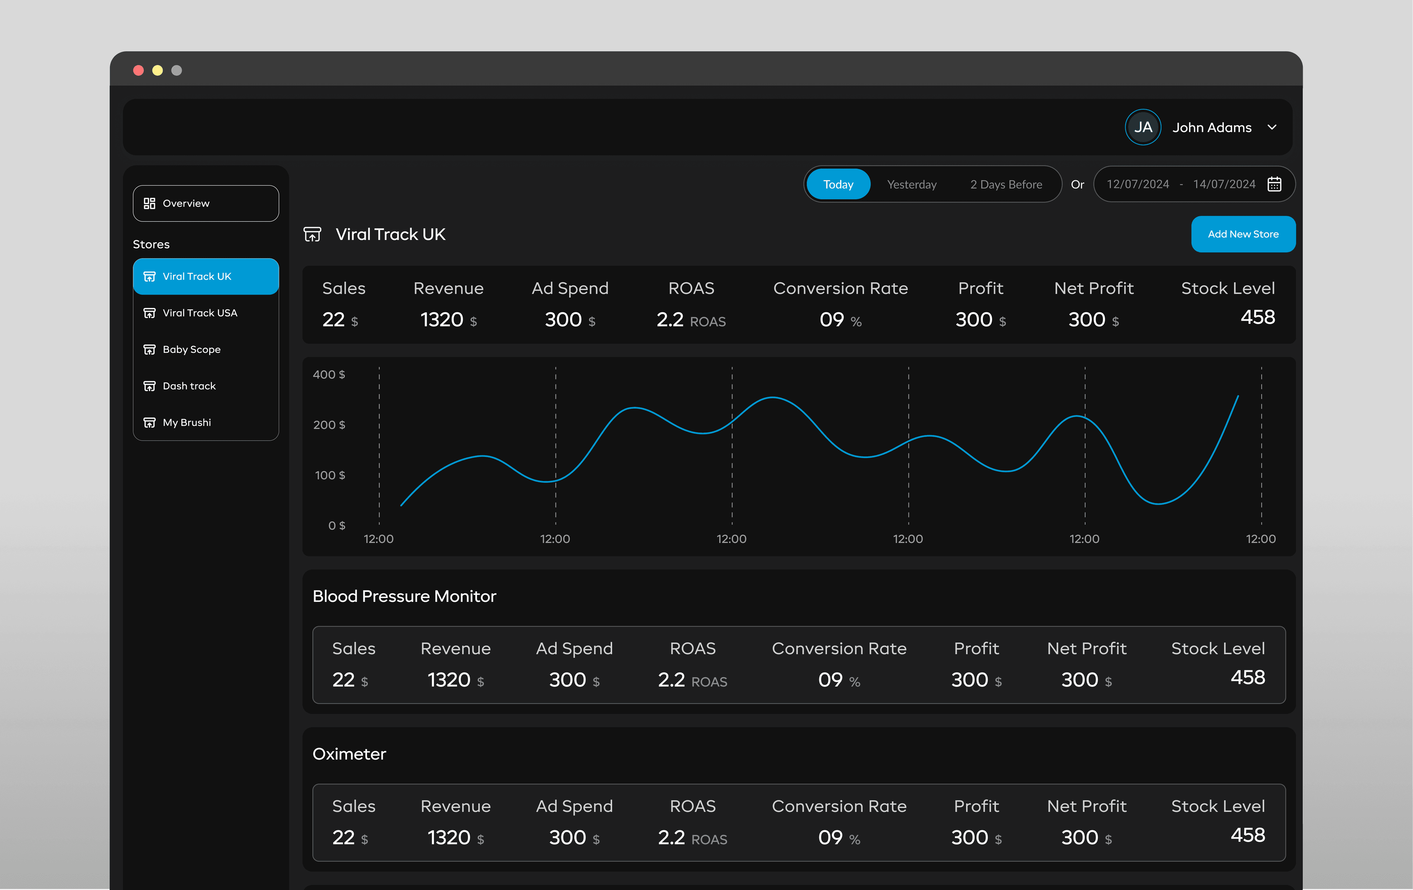Click the Viral Track UK page heading
The width and height of the screenshot is (1413, 890).
(390, 235)
